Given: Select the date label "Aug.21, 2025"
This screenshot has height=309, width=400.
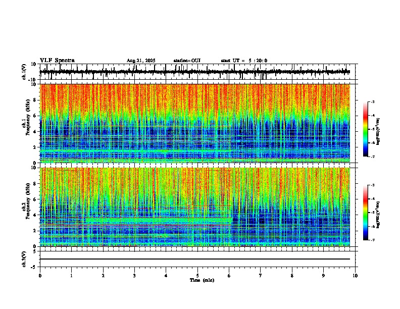Looking at the screenshot, I should point(141,61).
